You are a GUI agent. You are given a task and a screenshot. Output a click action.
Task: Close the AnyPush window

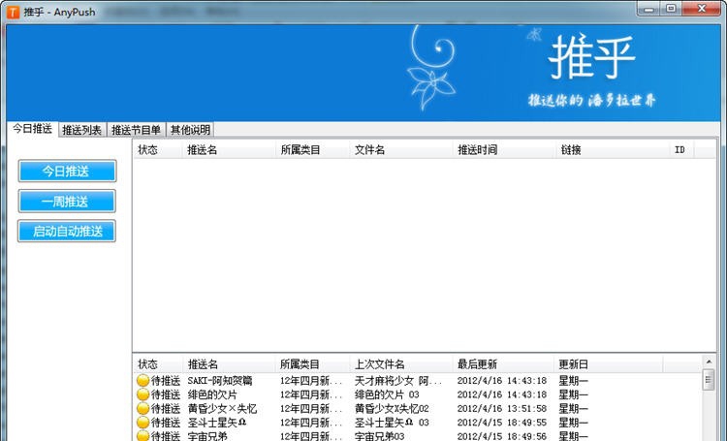[x=702, y=9]
